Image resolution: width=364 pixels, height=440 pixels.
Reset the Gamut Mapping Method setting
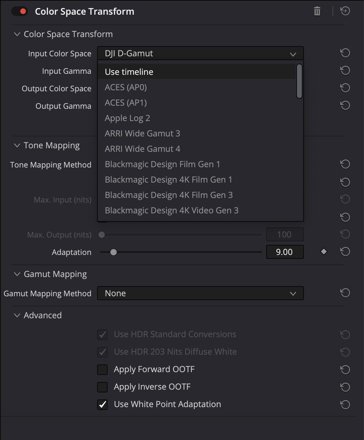click(345, 293)
